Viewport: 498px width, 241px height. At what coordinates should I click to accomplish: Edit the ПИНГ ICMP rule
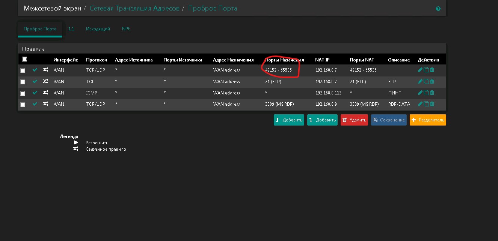point(420,93)
